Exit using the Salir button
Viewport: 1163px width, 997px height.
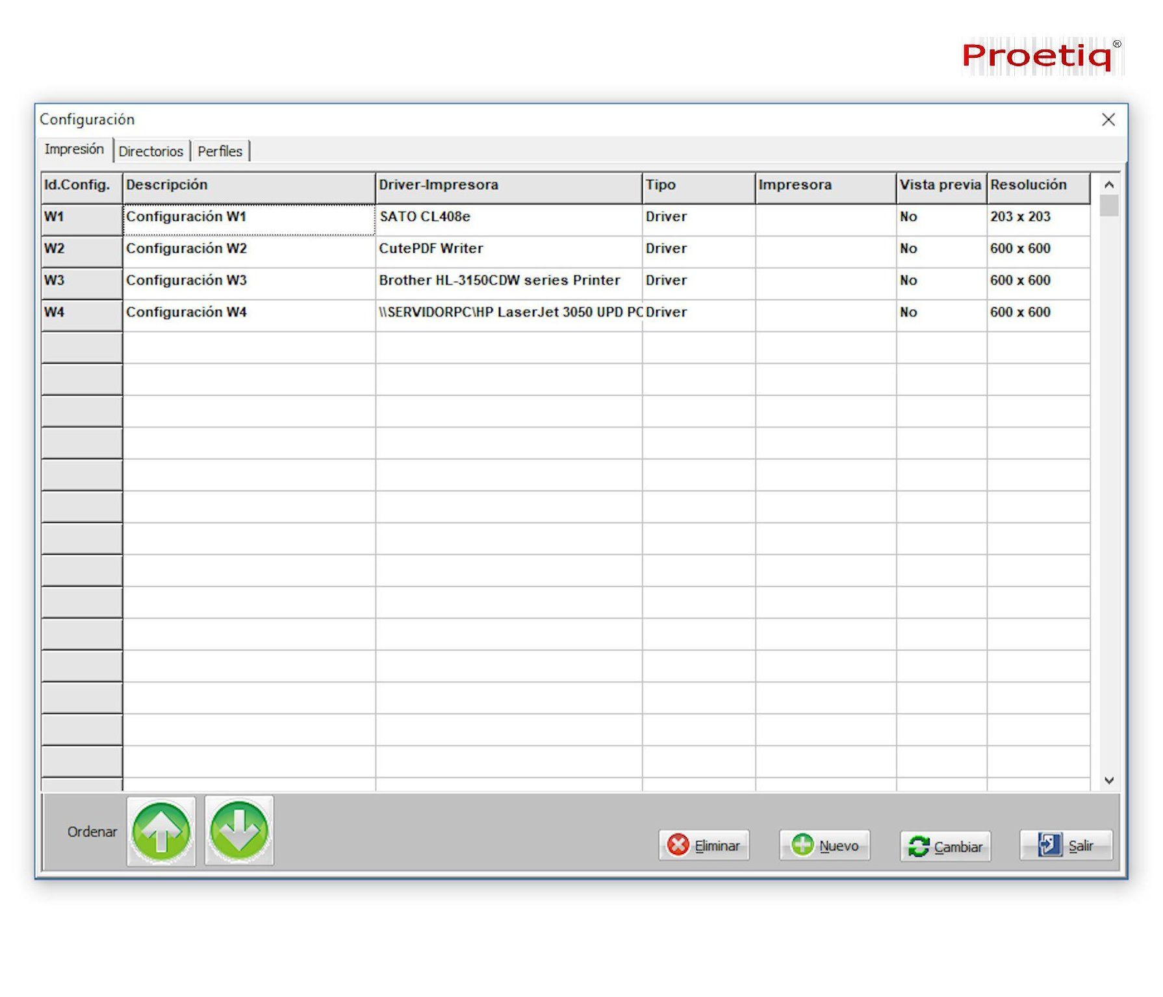1066,845
